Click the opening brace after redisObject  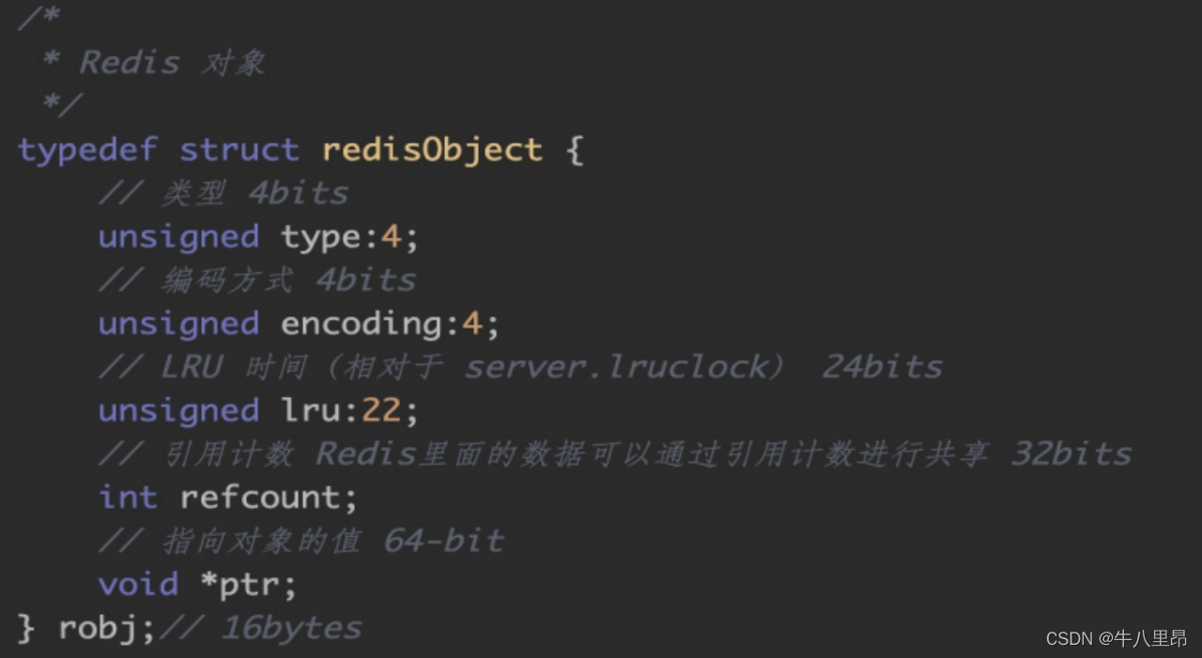pyautogui.click(x=574, y=150)
